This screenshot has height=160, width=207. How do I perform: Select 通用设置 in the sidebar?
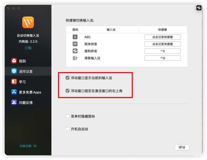[28, 71]
